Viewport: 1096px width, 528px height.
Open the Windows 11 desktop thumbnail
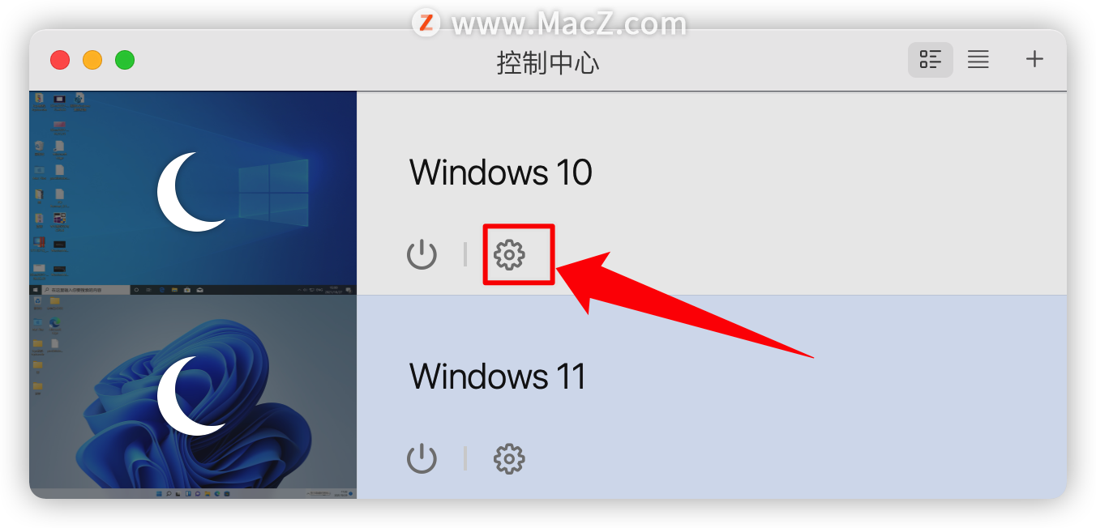pyautogui.click(x=193, y=397)
